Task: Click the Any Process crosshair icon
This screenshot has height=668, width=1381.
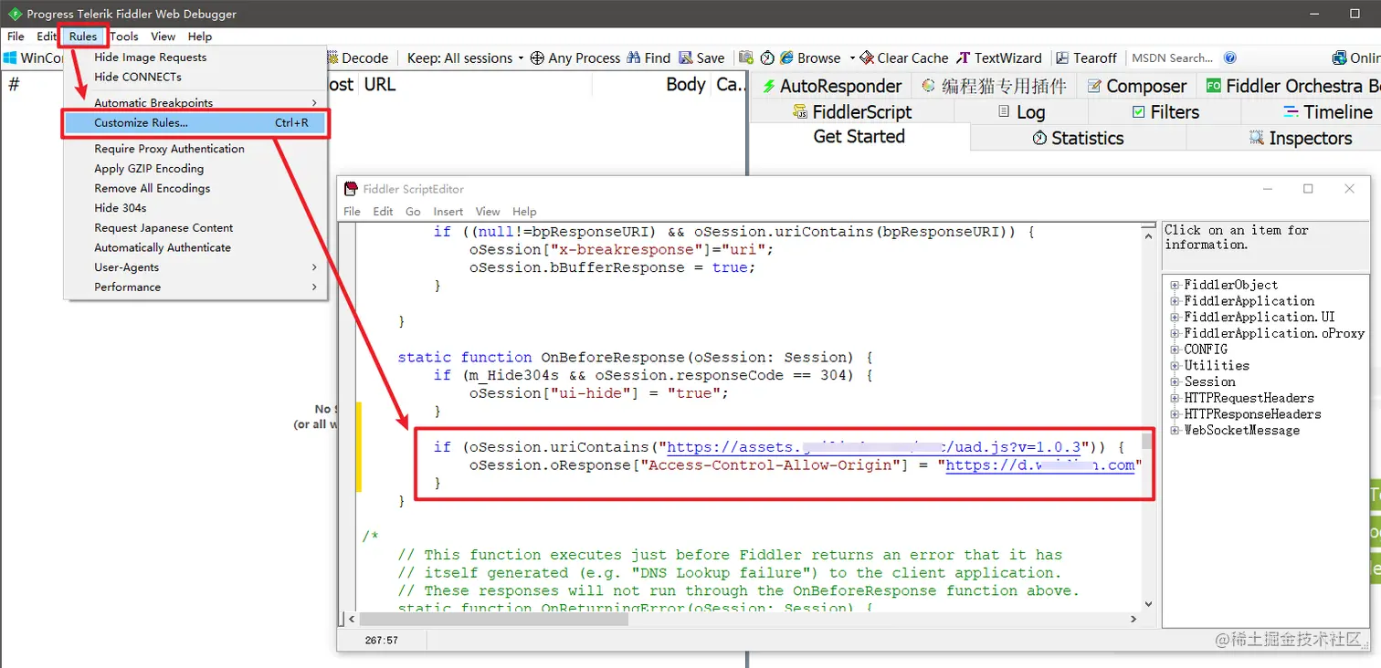Action: tap(538, 57)
